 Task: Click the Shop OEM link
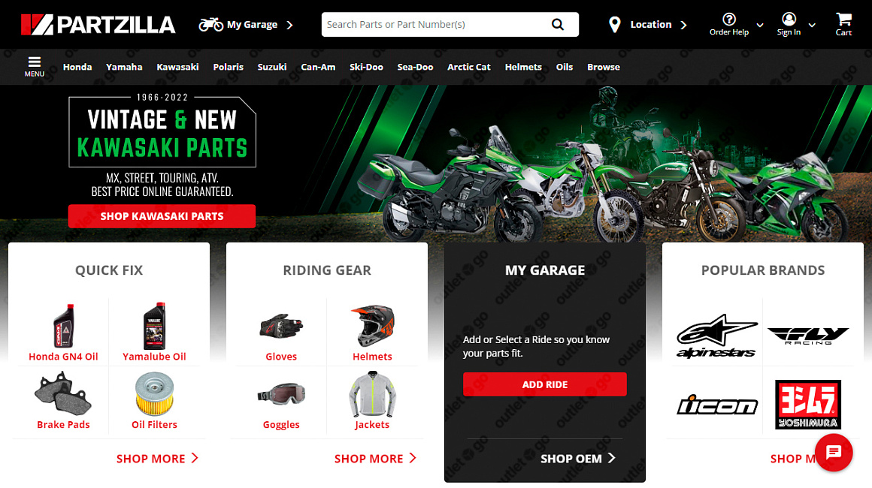coord(578,459)
